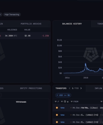The height and width of the screenshot is (125, 103).
Task: Select the $2.8B value cell
Action: [28, 36]
